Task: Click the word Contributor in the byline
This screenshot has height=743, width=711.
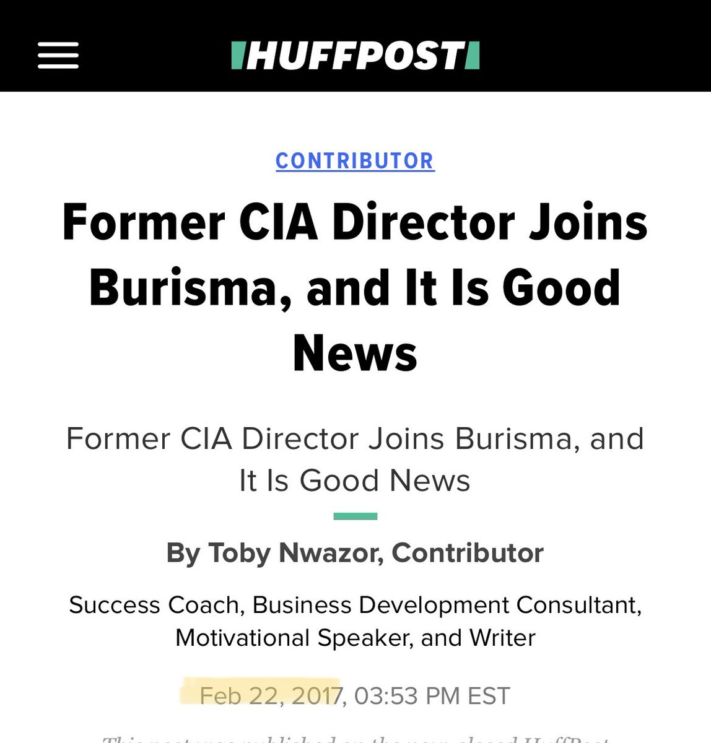Action: click(468, 553)
